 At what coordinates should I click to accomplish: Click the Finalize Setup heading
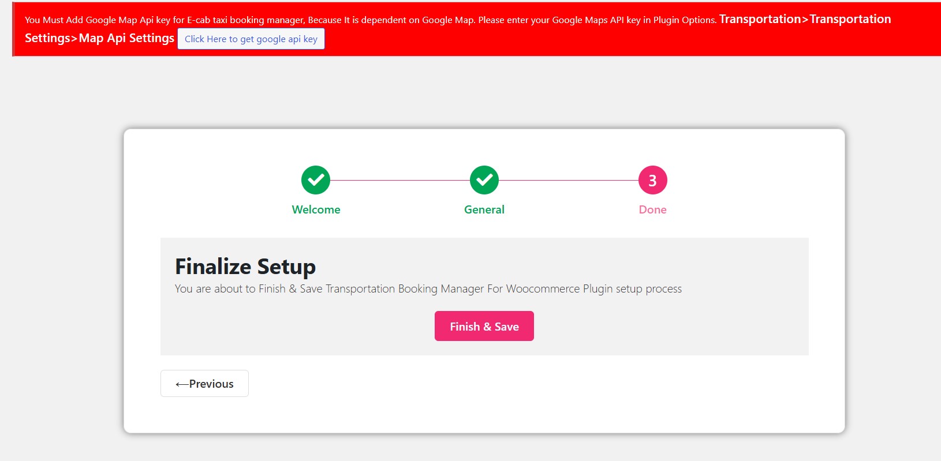coord(245,267)
